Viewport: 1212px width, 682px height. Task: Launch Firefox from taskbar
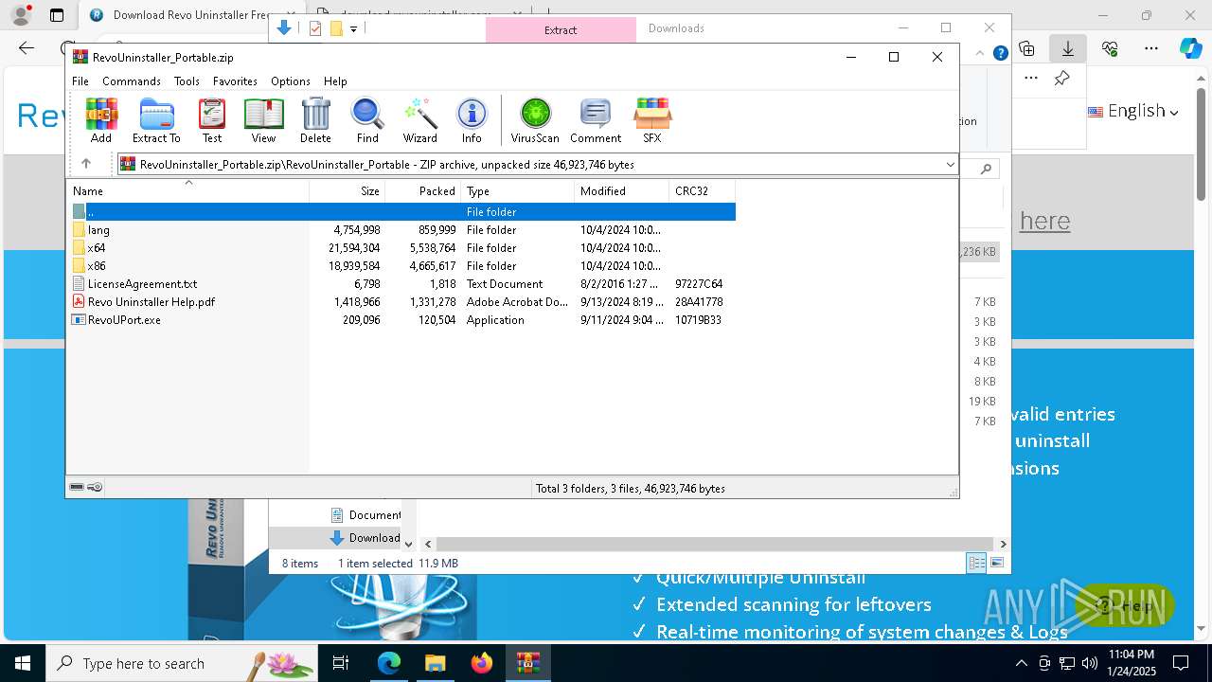pyautogui.click(x=482, y=663)
